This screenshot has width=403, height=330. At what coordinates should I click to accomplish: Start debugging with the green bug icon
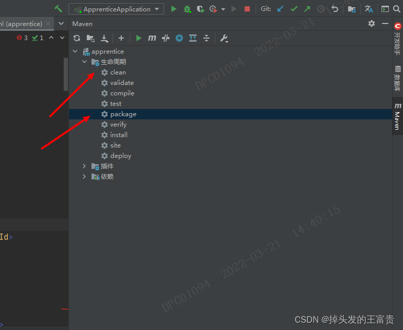click(x=187, y=9)
